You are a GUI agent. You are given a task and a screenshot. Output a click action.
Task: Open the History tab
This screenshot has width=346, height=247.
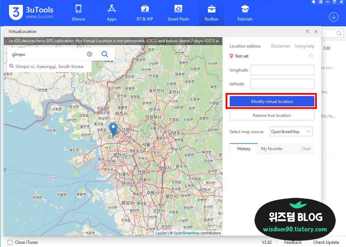click(243, 148)
